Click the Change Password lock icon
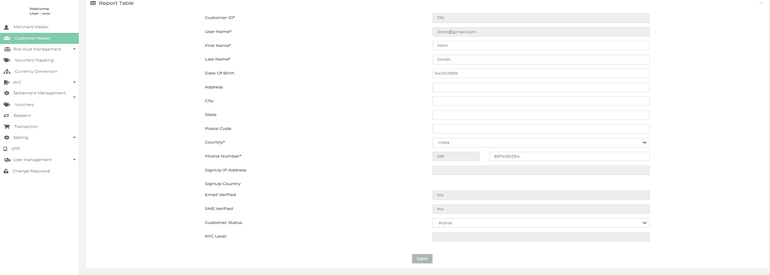Image resolution: width=770 pixels, height=275 pixels. [x=6, y=171]
